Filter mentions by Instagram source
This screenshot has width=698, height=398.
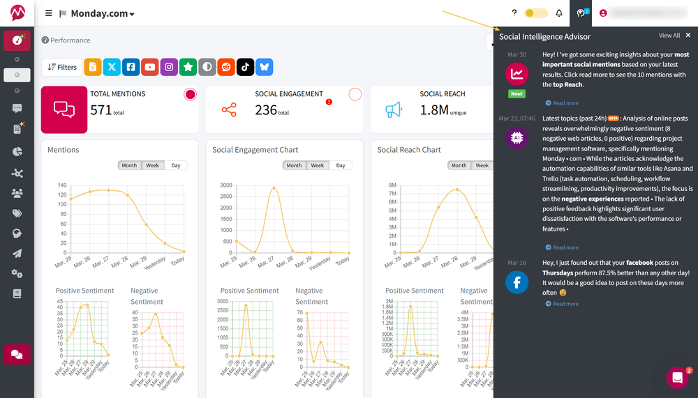pyautogui.click(x=169, y=67)
